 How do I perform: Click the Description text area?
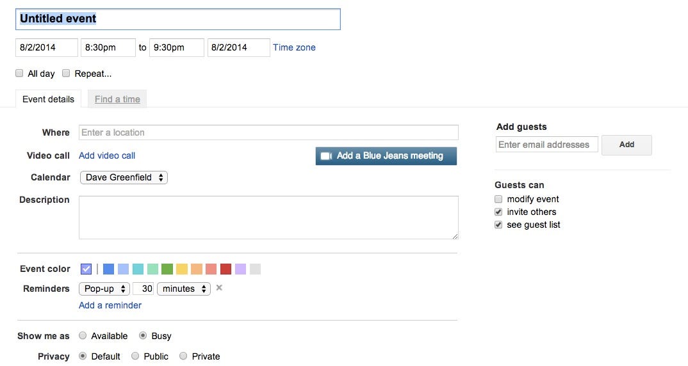point(268,218)
